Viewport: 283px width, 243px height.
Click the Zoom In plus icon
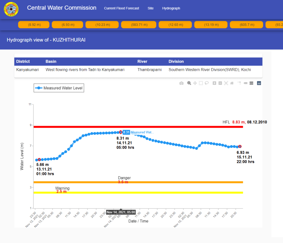click(214, 83)
